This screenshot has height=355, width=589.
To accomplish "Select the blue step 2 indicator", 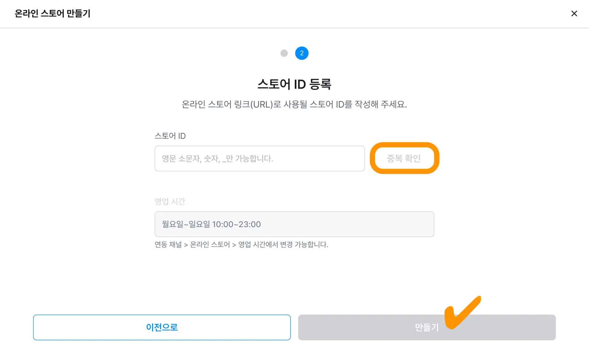I will 302,53.
